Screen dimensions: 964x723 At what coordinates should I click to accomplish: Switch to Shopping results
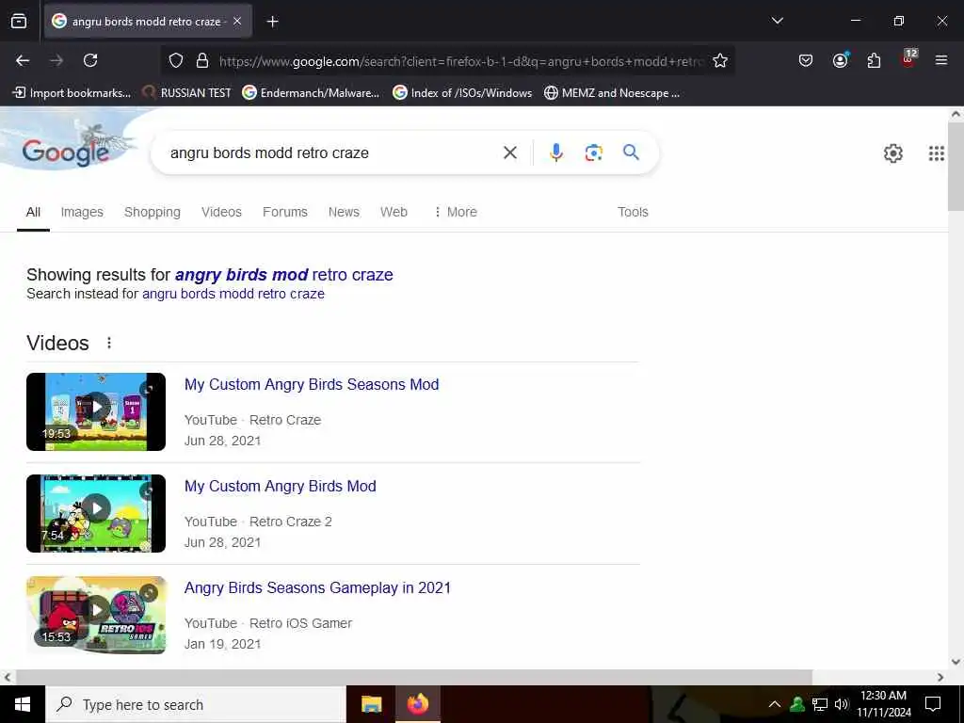tap(153, 212)
